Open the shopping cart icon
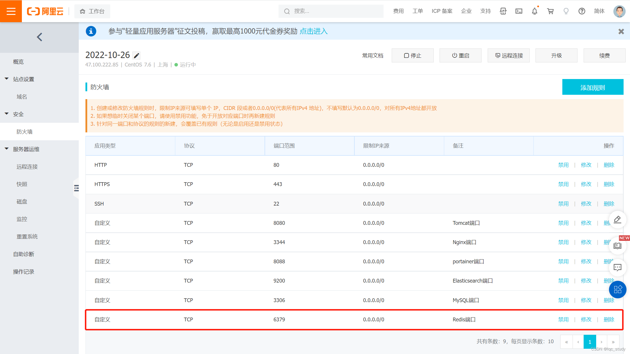The height and width of the screenshot is (354, 630). click(x=550, y=11)
